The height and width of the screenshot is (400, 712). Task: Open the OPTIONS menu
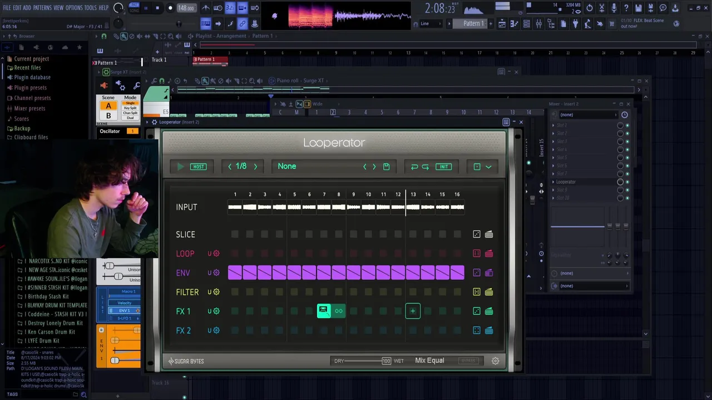coord(74,8)
